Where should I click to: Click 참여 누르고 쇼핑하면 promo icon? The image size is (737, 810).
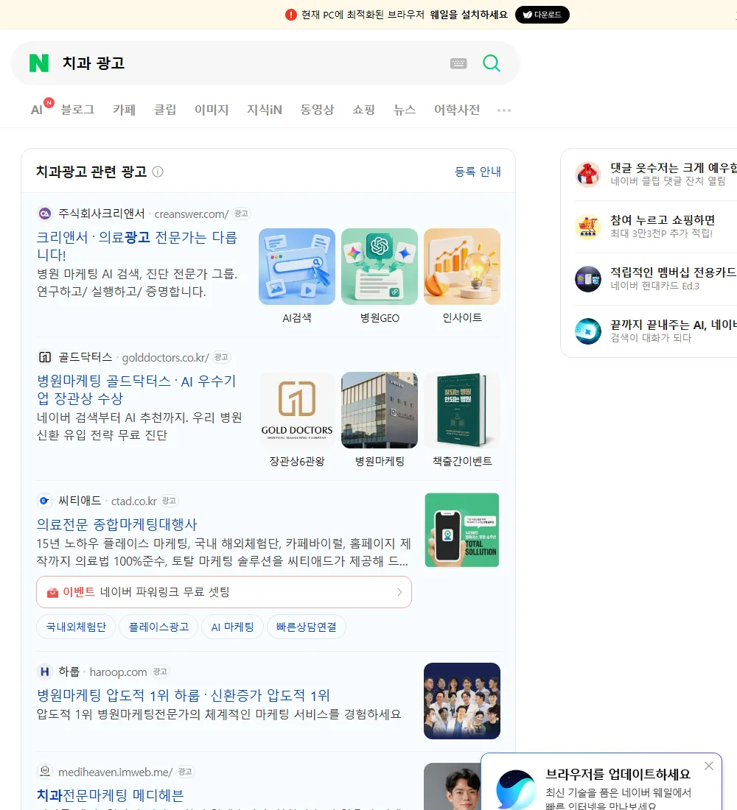tap(588, 226)
